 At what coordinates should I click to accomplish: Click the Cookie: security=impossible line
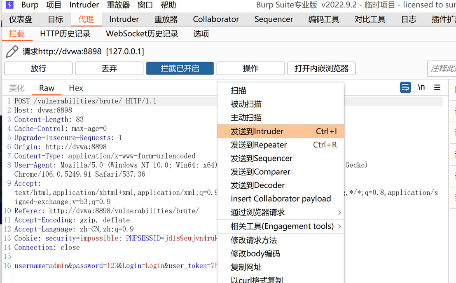115,238
